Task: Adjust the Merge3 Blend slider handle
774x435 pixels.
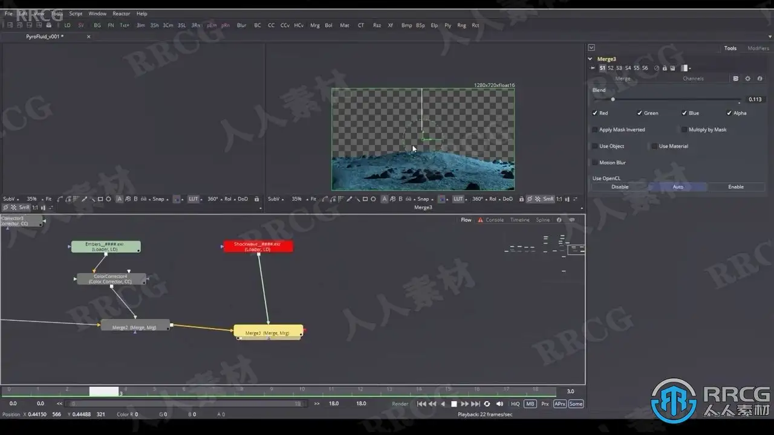Action: coord(613,99)
